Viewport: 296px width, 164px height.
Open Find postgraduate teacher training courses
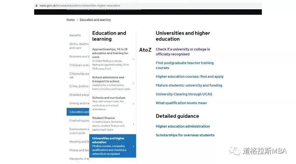tap(185, 65)
